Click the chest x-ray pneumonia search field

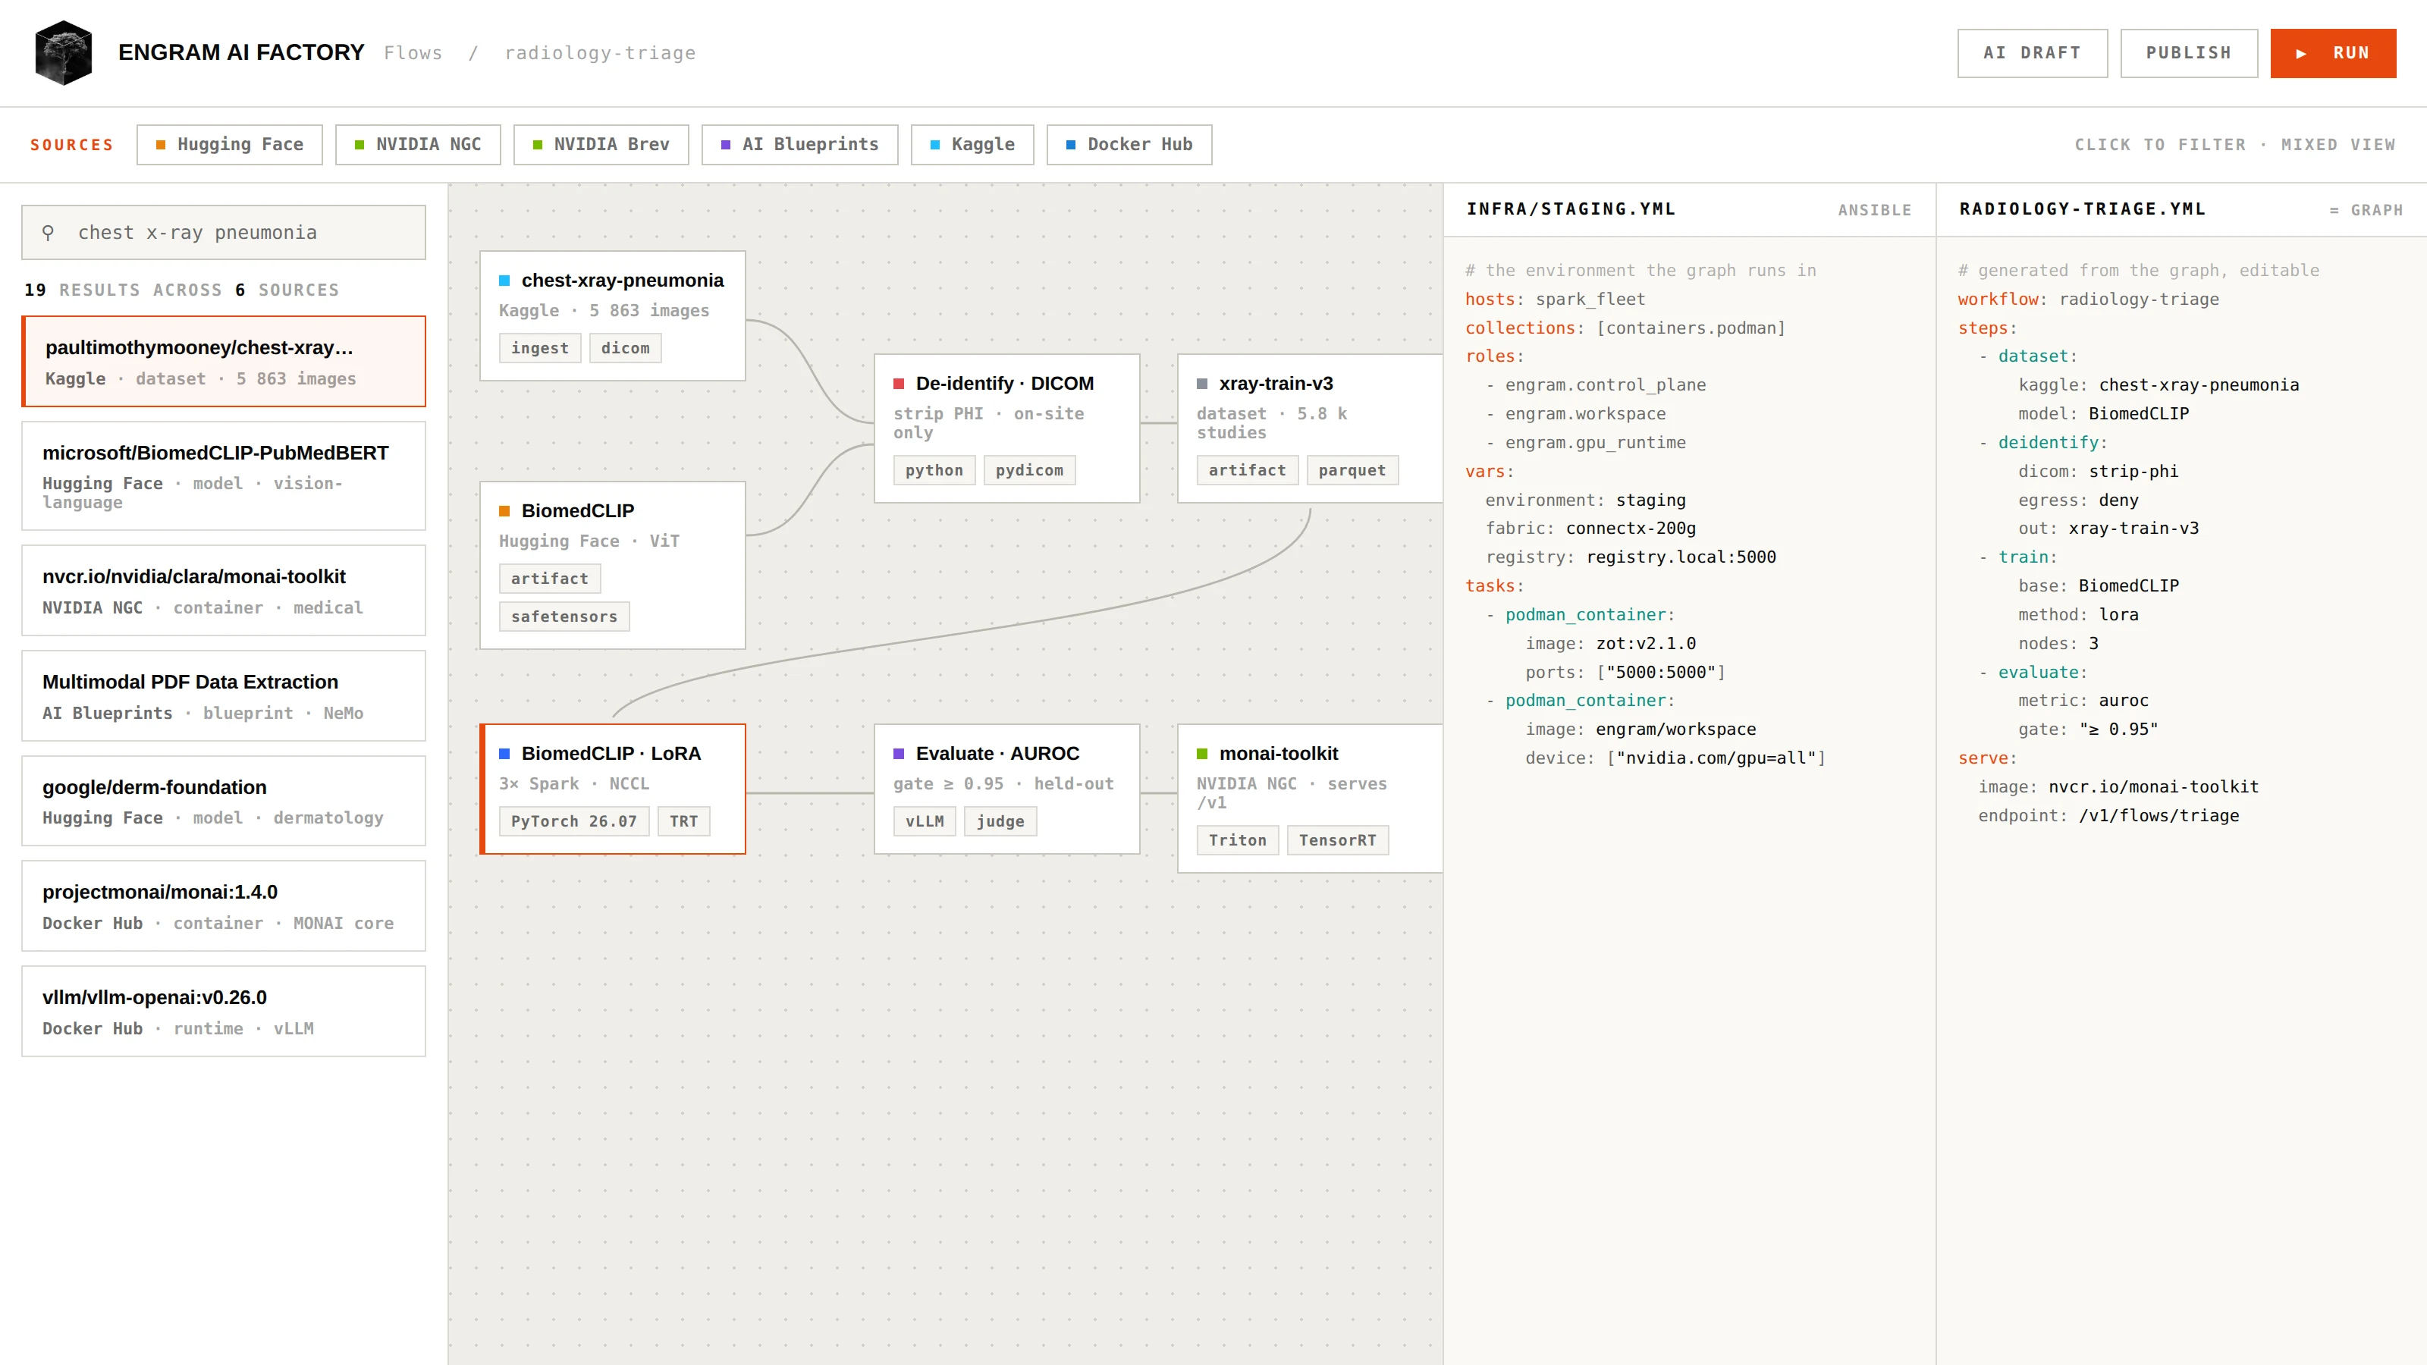223,232
